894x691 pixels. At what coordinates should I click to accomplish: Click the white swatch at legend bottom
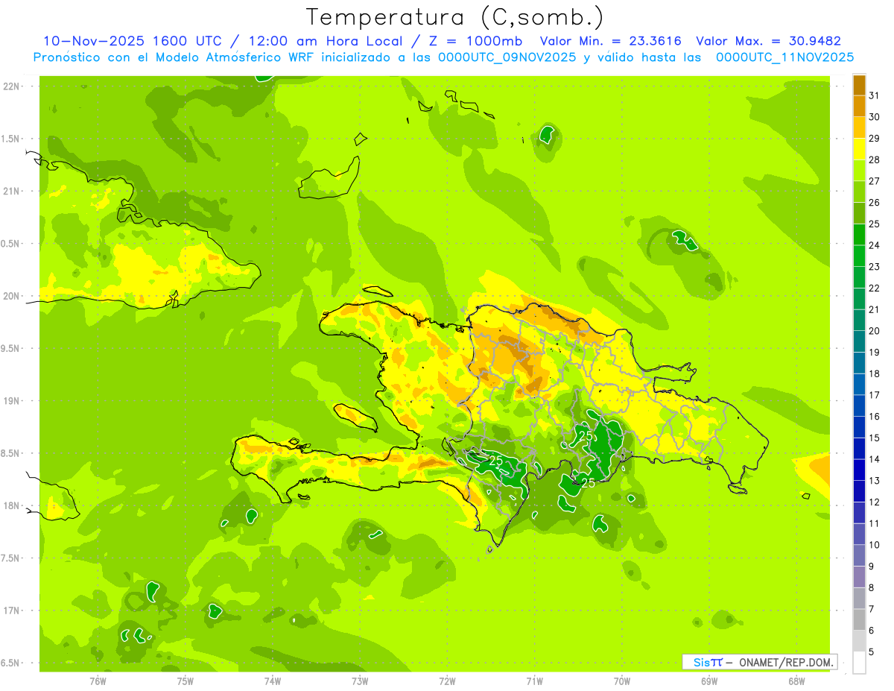click(859, 662)
